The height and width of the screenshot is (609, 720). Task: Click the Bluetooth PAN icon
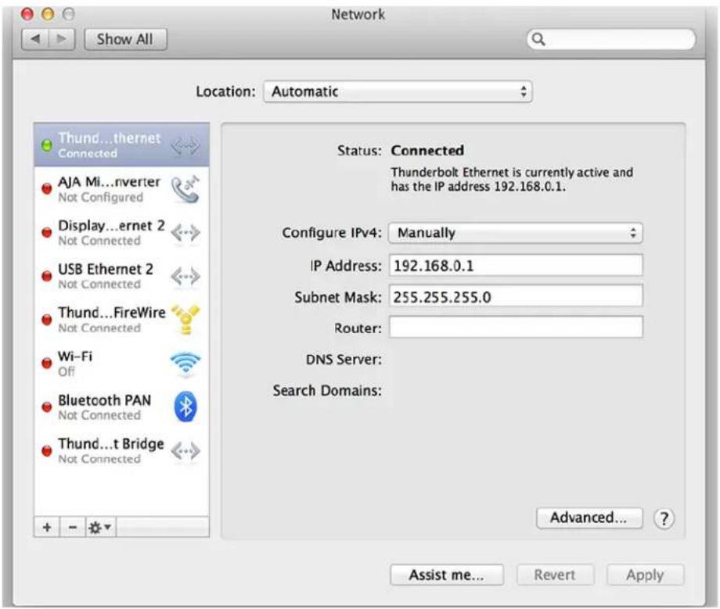coord(185,407)
